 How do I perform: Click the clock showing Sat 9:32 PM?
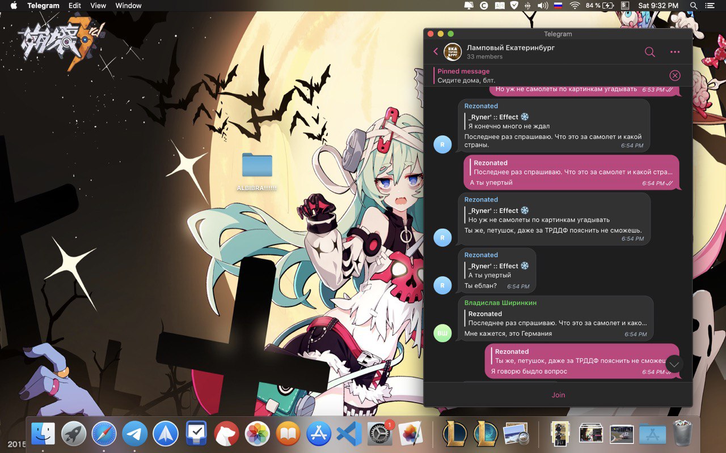658,6
